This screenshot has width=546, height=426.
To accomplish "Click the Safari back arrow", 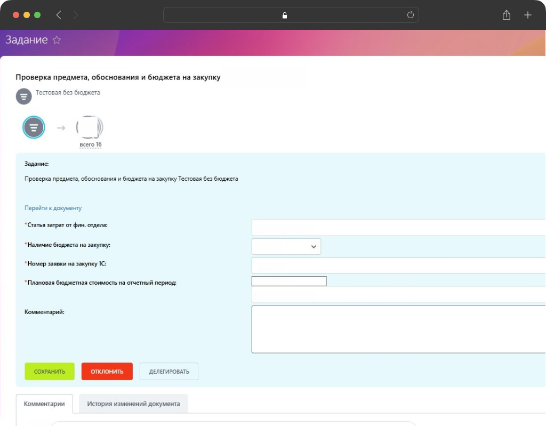I will point(59,15).
